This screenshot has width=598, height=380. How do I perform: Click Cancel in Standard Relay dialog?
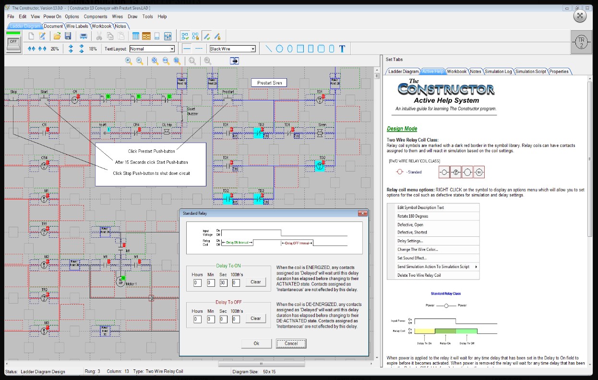(291, 343)
